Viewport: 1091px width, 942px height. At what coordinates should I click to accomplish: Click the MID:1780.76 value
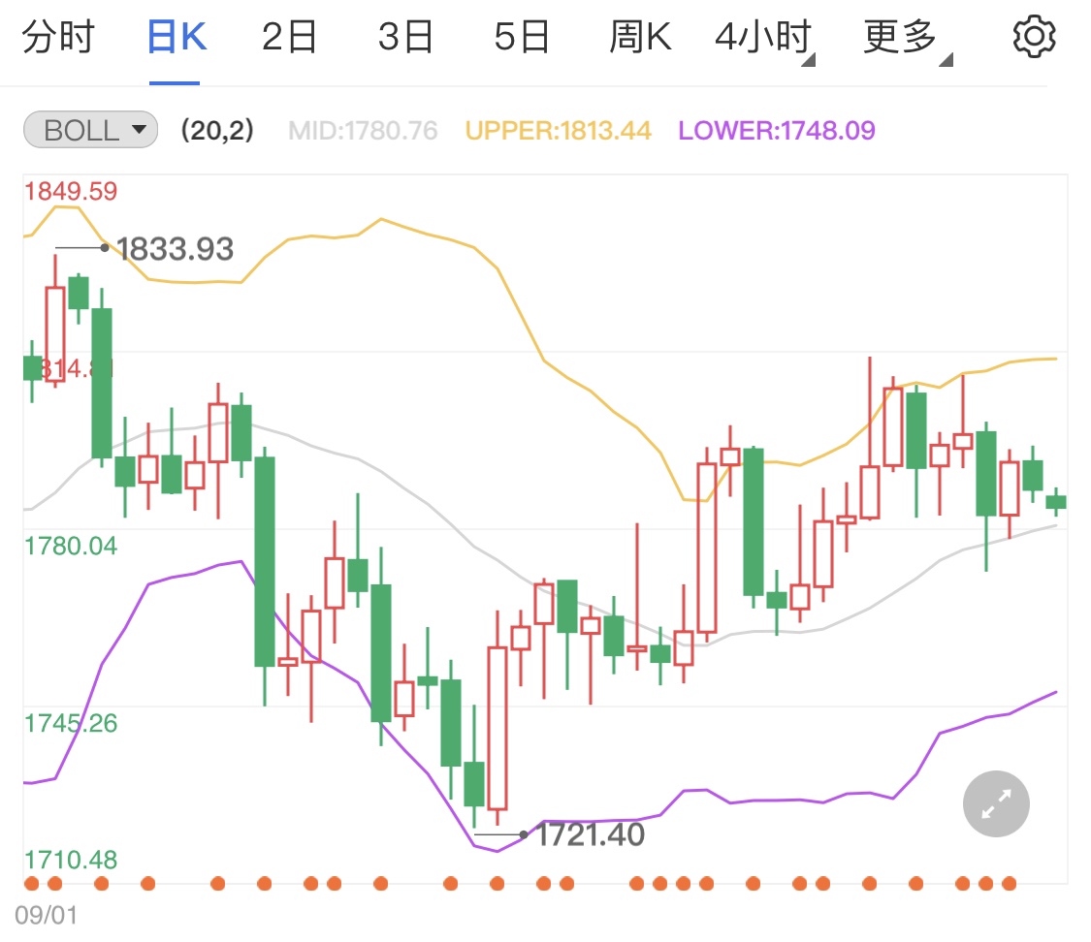tap(363, 131)
